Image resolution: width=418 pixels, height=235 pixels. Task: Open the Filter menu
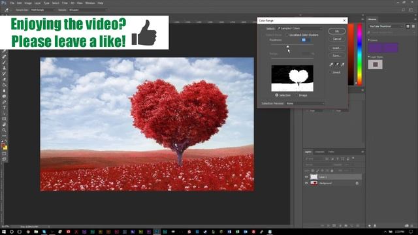tap(65, 3)
